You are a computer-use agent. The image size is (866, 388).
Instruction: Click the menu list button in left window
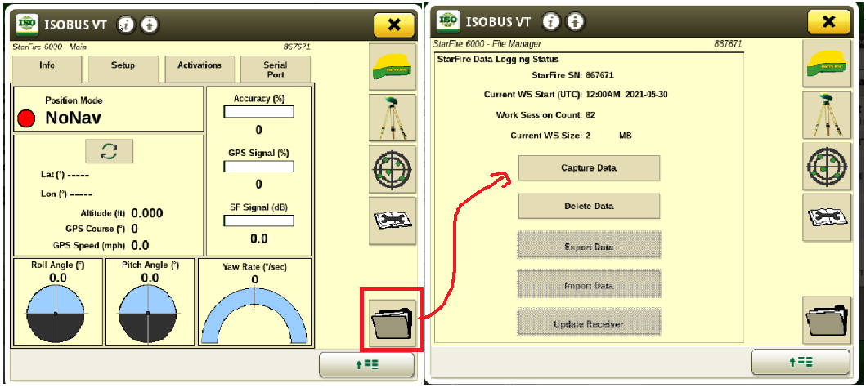pos(366,365)
